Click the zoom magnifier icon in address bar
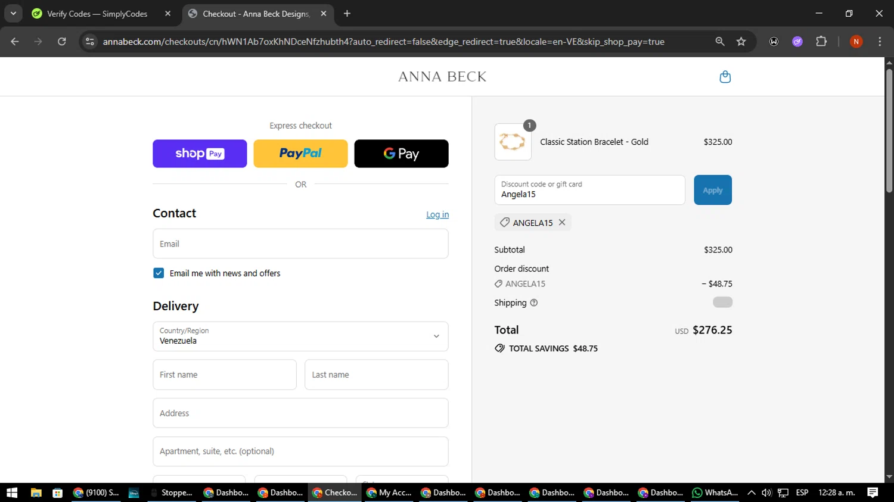Screen dimensions: 894x502 click(720, 42)
